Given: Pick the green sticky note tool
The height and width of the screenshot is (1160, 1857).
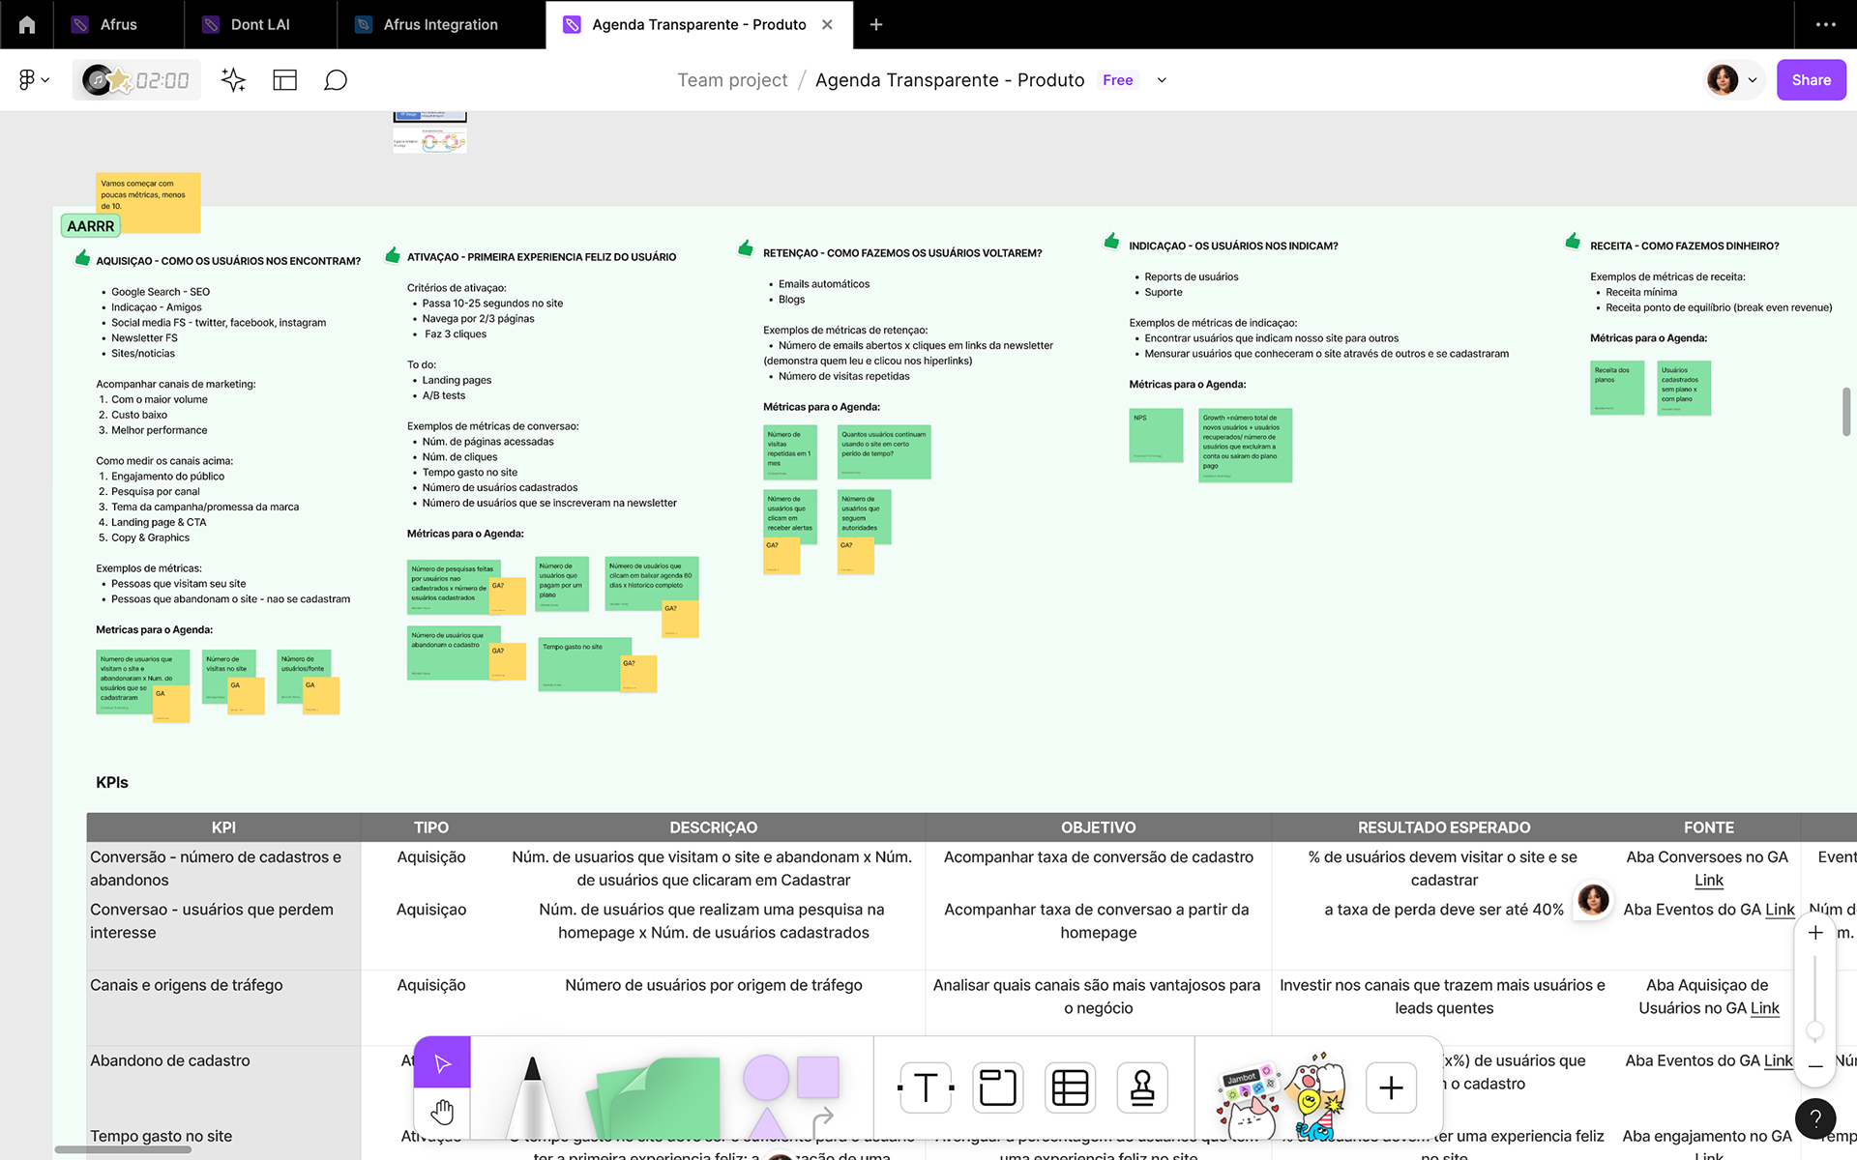Looking at the screenshot, I should pyautogui.click(x=654, y=1099).
